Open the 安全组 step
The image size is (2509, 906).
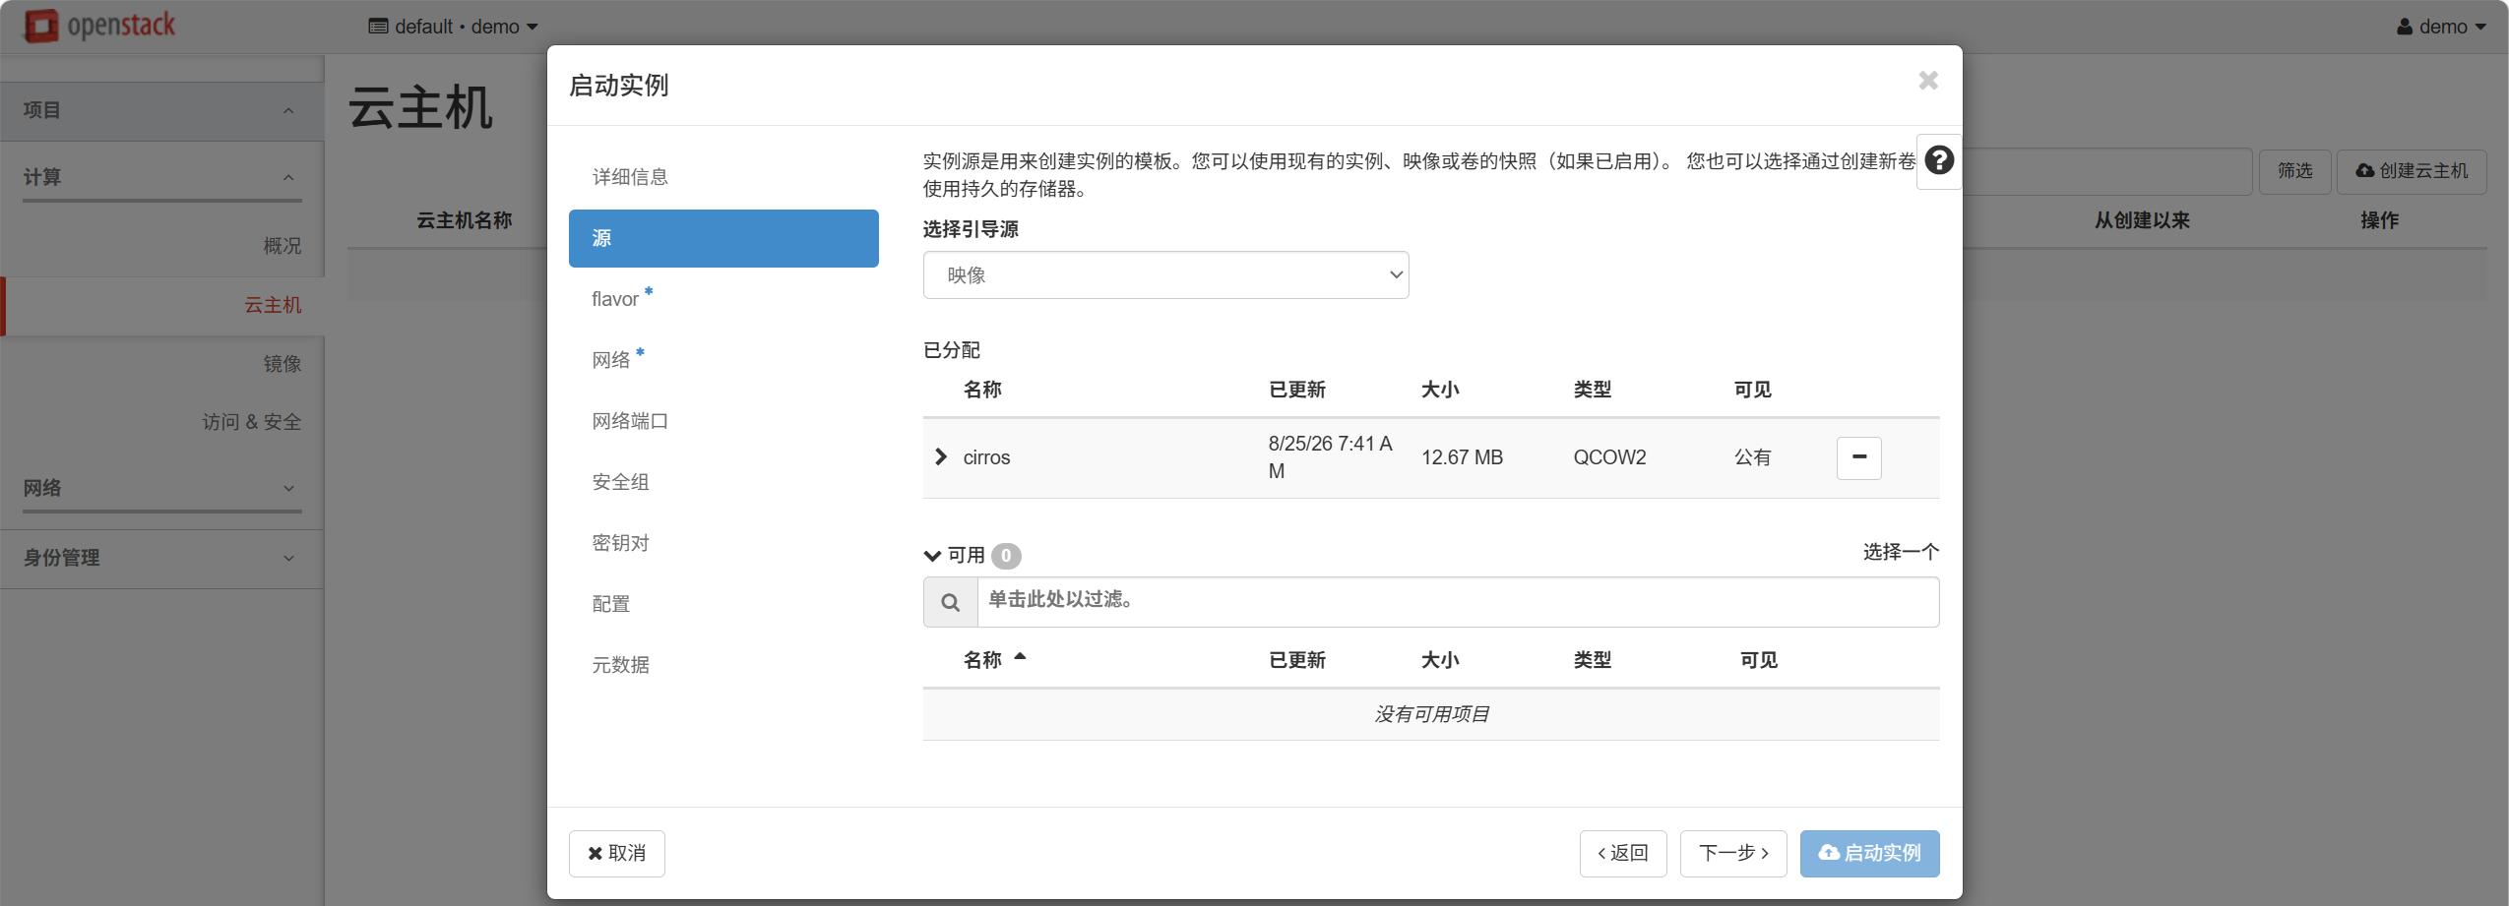click(x=723, y=482)
